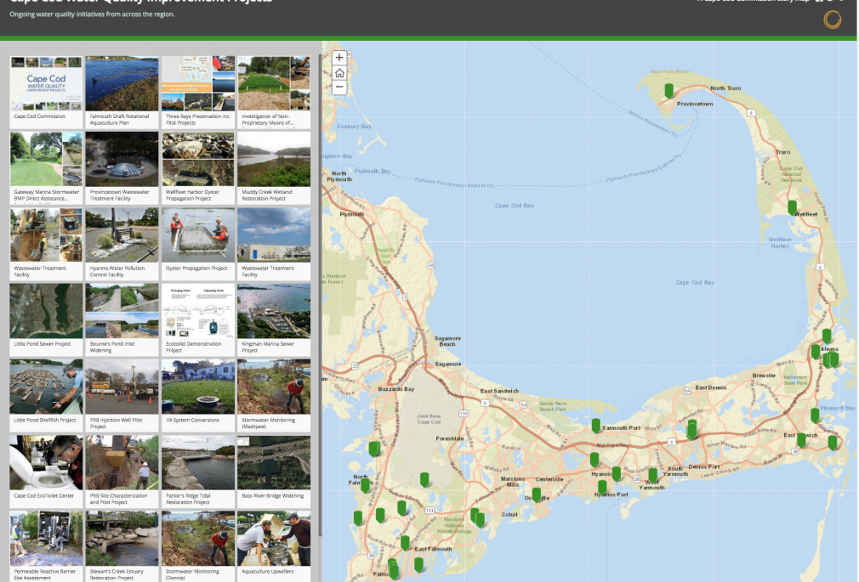The height and width of the screenshot is (582, 859).
Task: Select the marker above Hyannis Port label
Action: 603,487
